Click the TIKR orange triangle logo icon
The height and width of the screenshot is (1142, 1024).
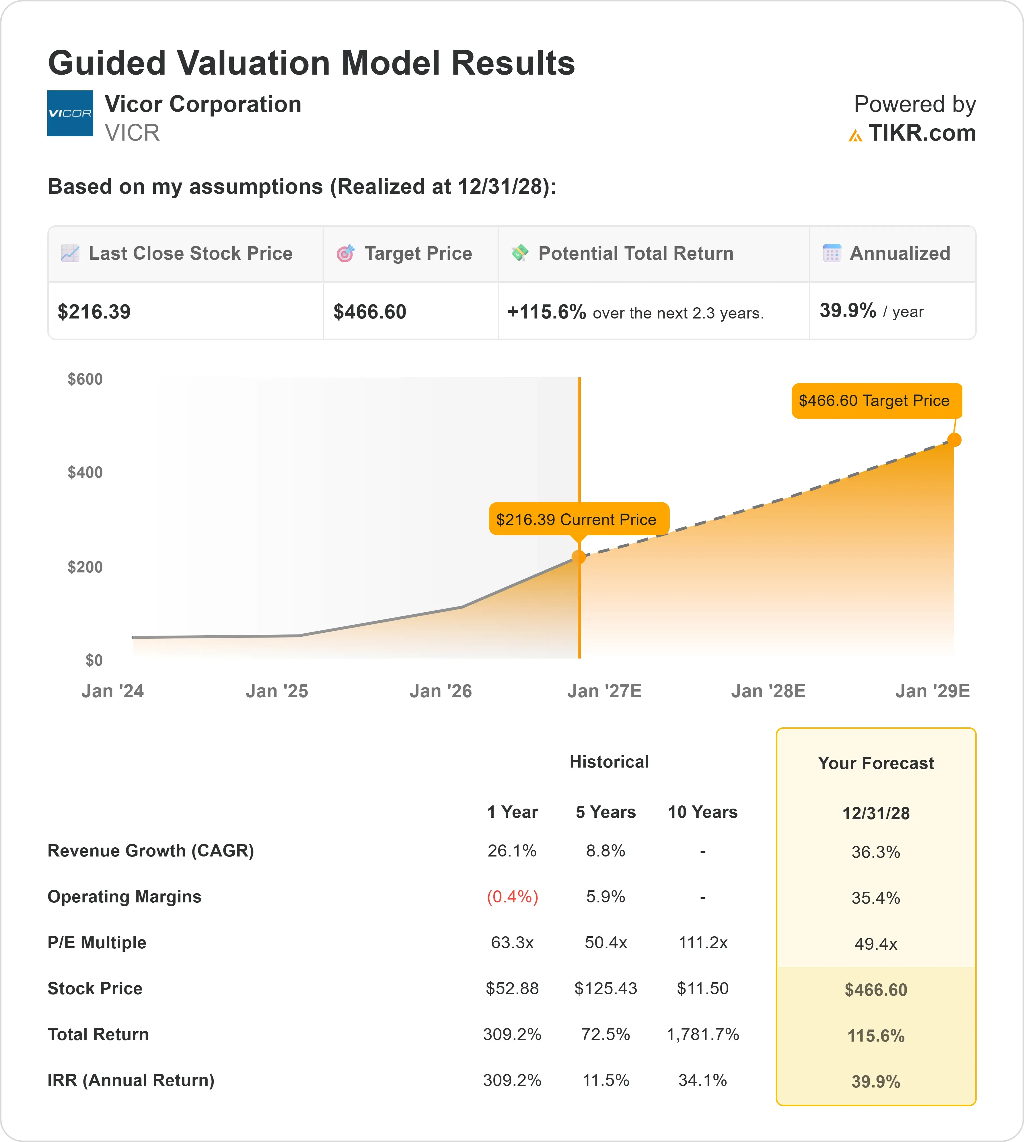click(855, 136)
